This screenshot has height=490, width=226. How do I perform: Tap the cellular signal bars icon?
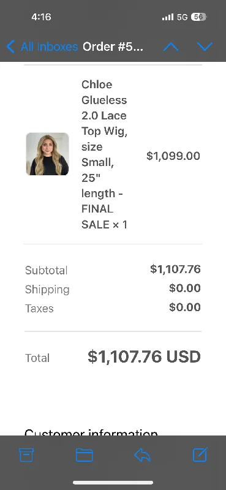[168, 17]
